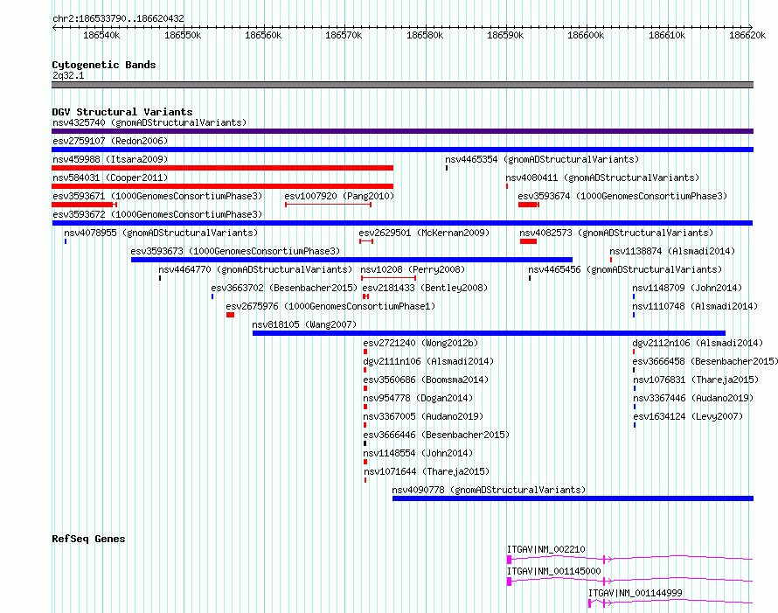Click esv2721240 Wong2012b label

pos(420,343)
